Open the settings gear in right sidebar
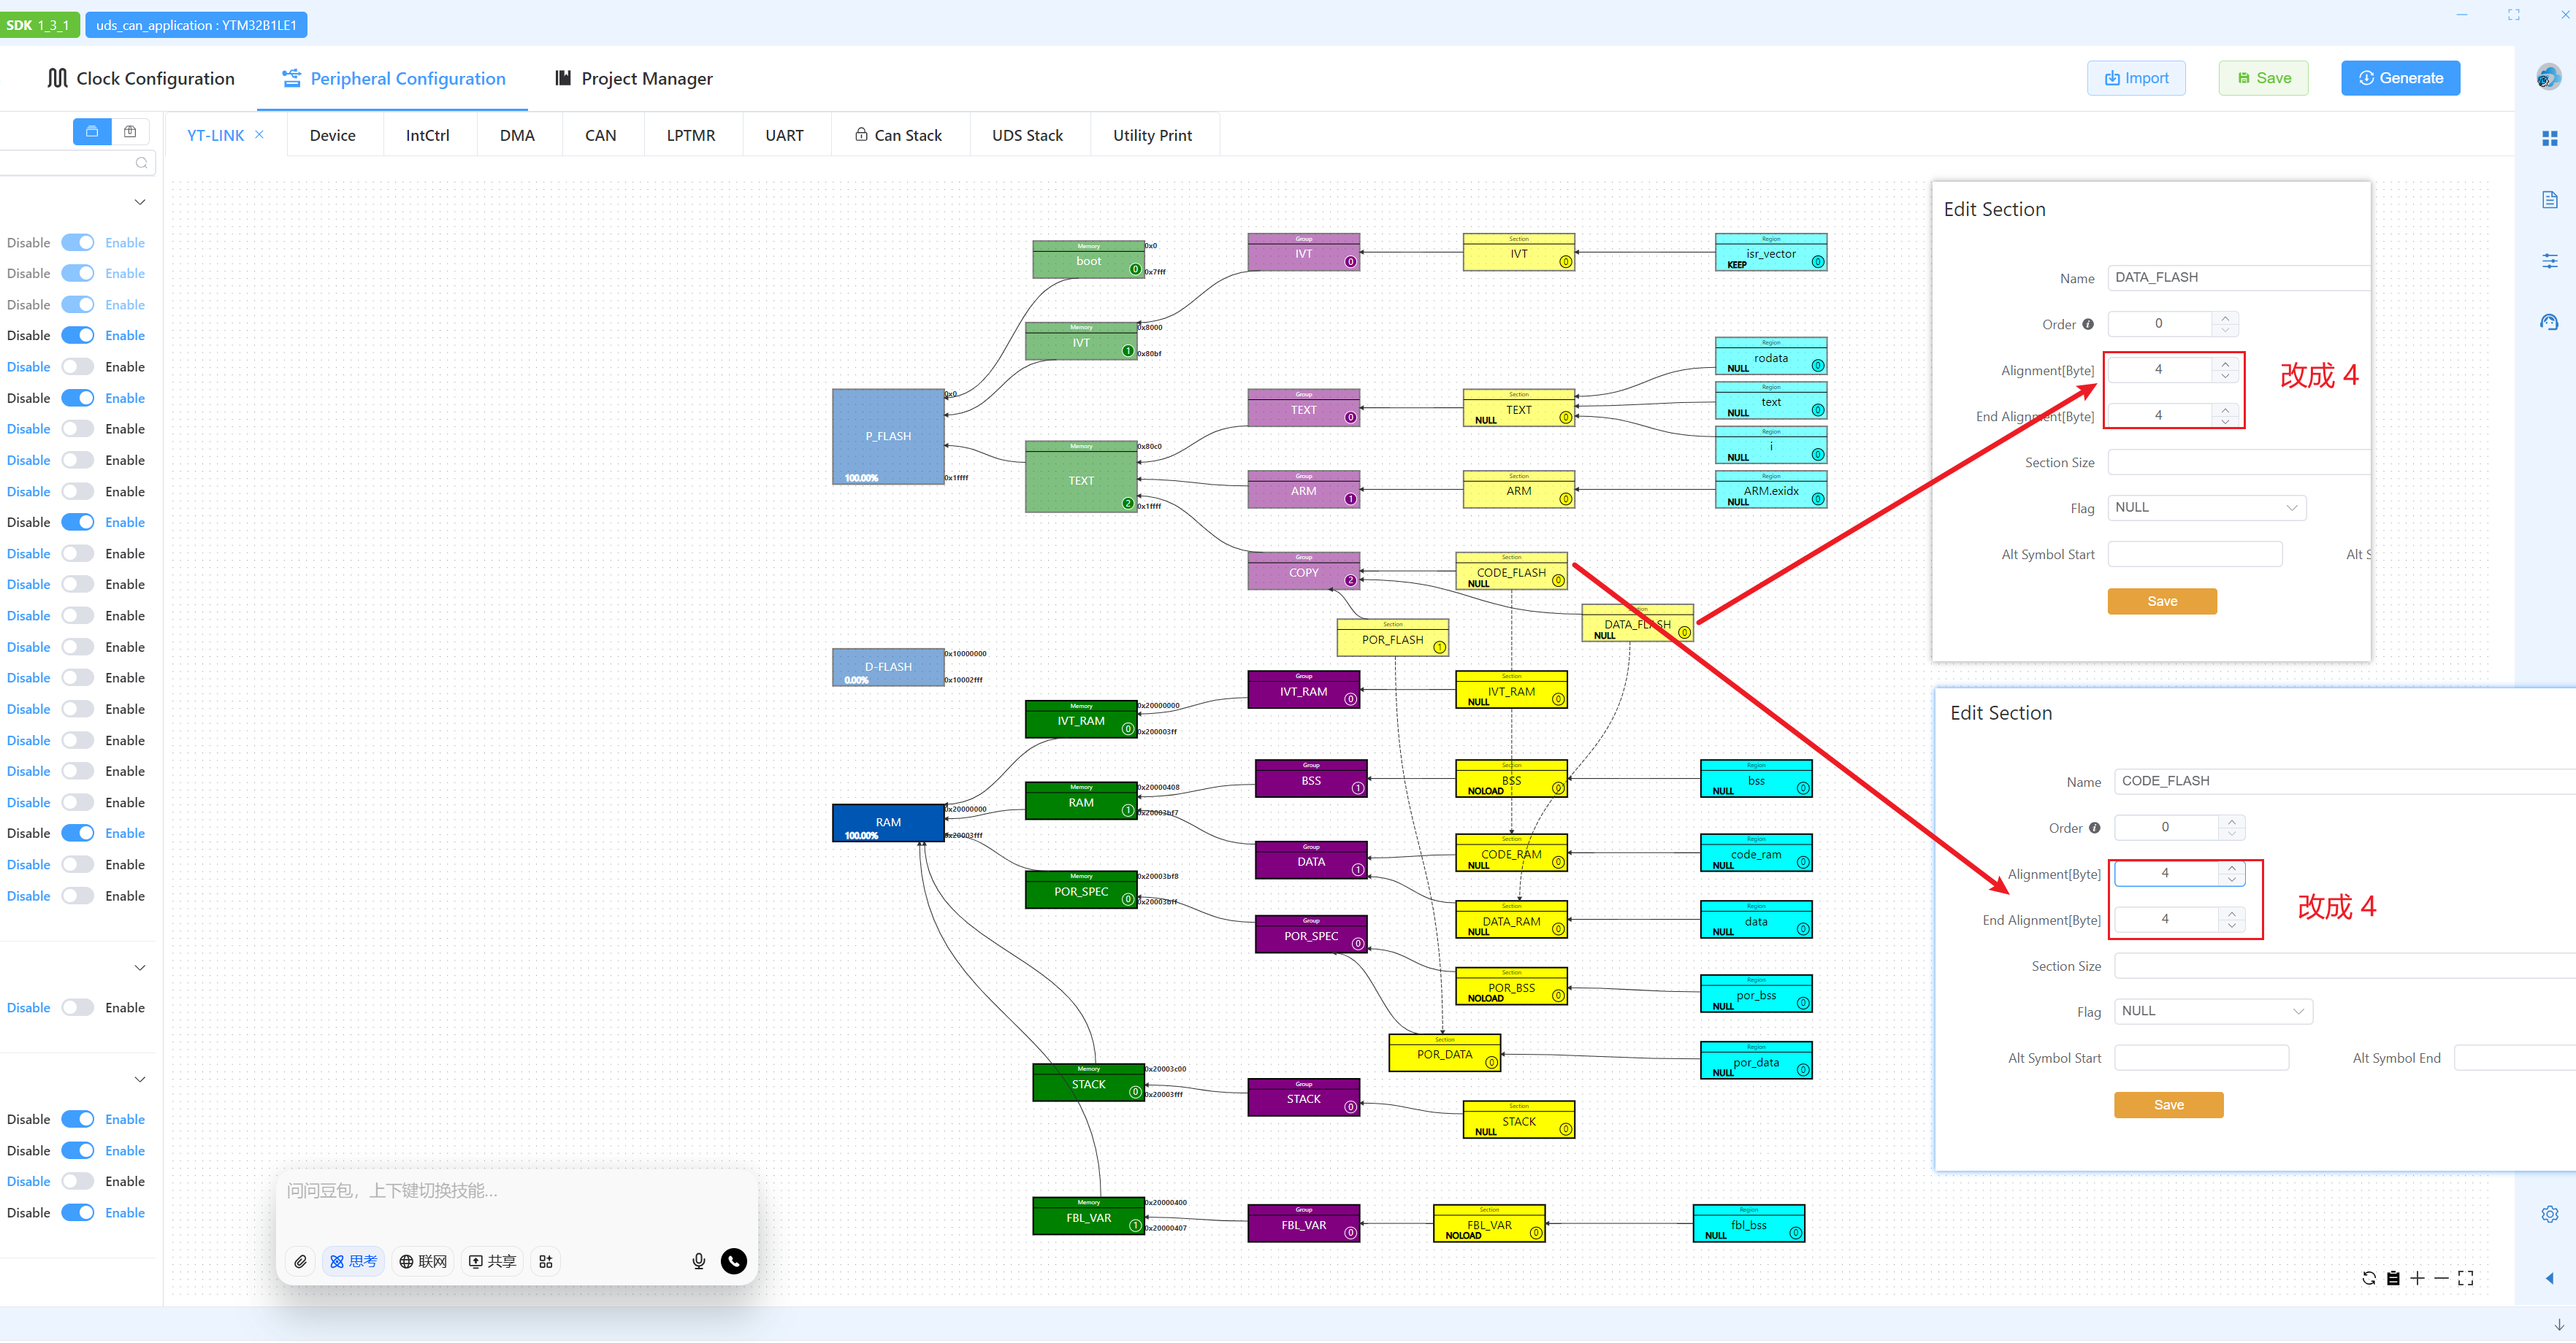2576x1343 pixels. tap(2549, 1214)
